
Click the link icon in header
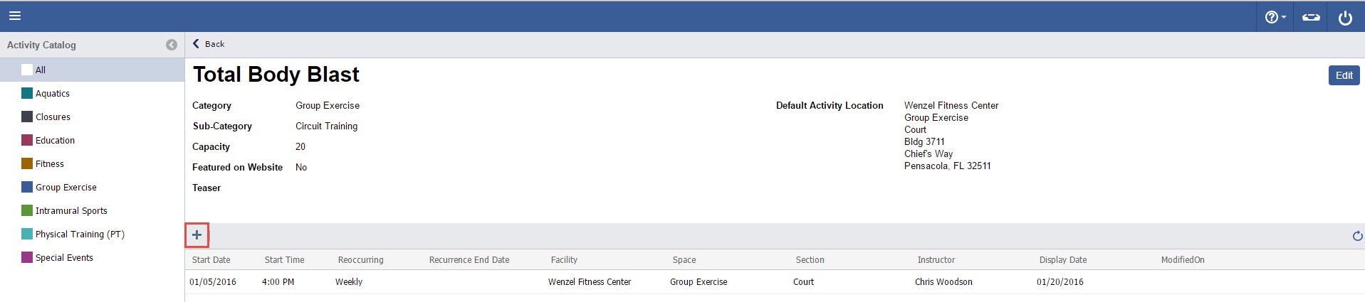click(x=1311, y=17)
